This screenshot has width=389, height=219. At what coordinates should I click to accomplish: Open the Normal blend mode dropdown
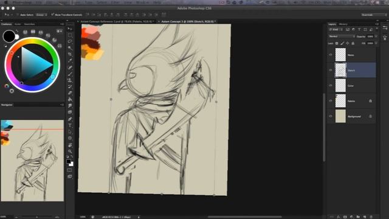point(342,36)
